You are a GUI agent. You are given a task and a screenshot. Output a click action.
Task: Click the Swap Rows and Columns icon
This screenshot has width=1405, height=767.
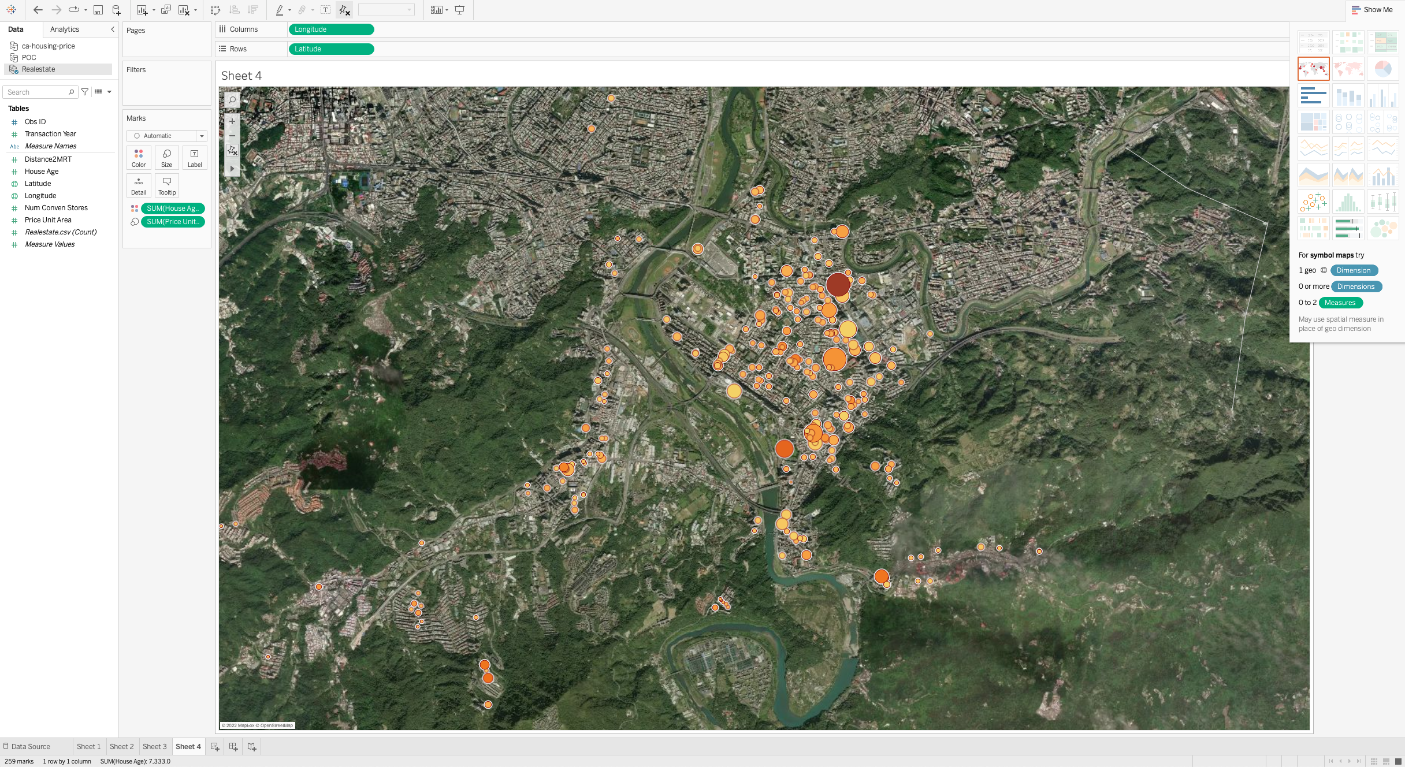[x=215, y=10]
